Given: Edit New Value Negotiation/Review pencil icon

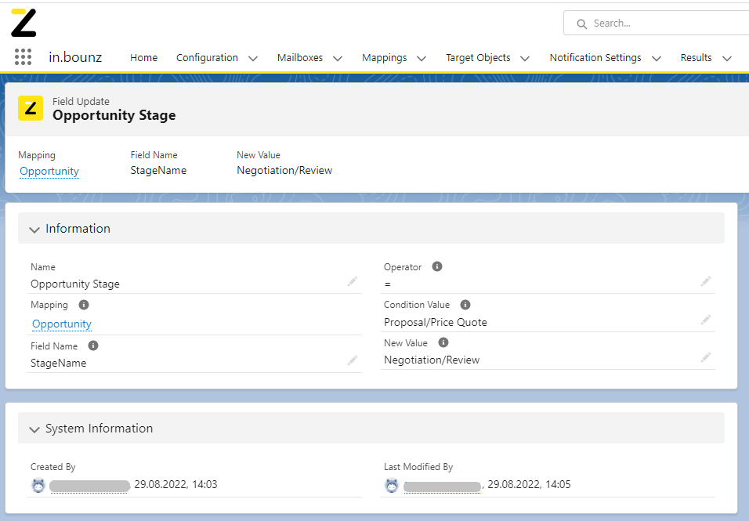Looking at the screenshot, I should pos(706,358).
